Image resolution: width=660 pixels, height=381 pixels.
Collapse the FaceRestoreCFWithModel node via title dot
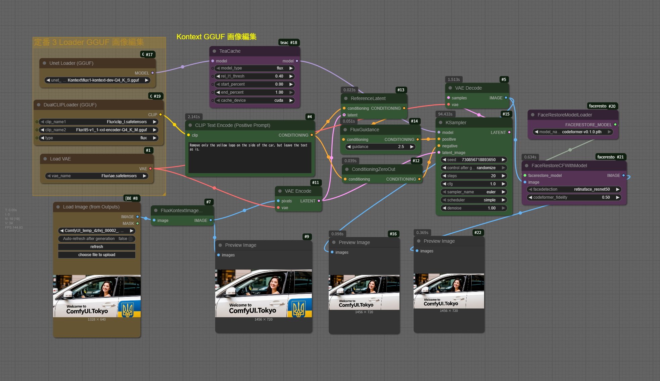[526, 165]
